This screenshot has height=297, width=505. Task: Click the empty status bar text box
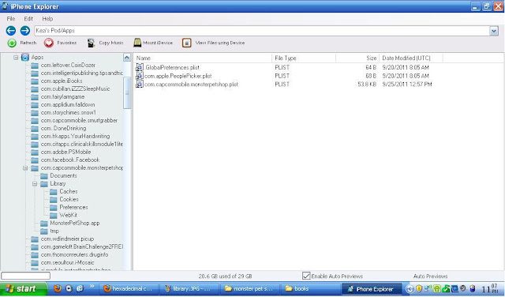pos(26,276)
